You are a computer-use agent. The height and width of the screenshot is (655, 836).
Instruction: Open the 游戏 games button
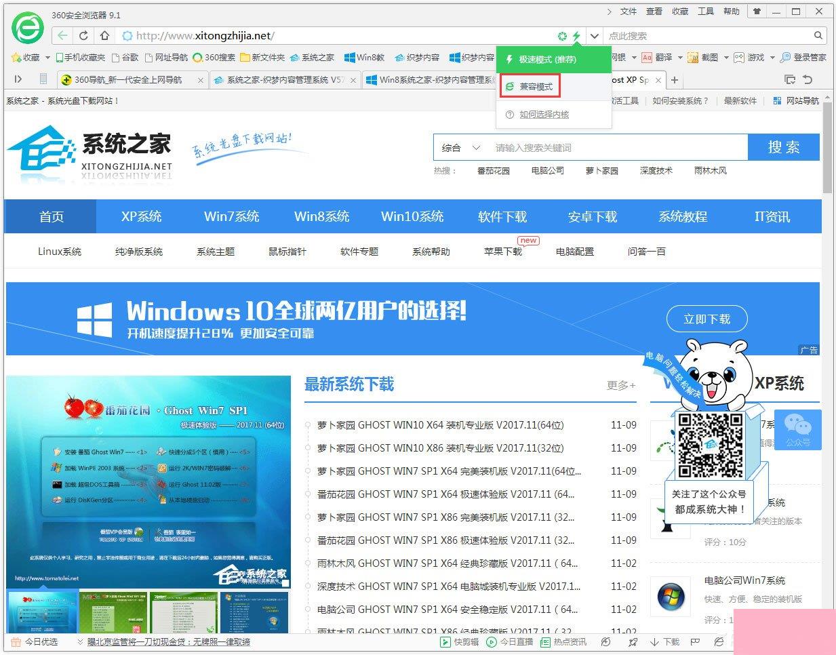click(750, 58)
